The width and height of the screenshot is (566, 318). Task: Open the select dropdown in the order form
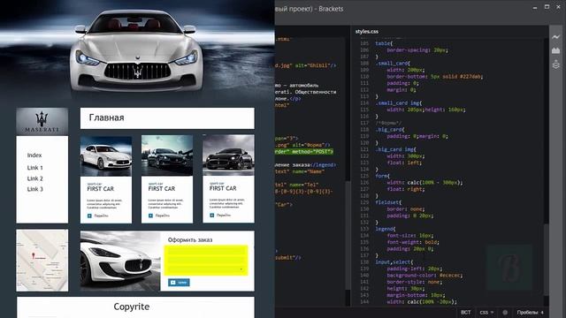point(206,269)
